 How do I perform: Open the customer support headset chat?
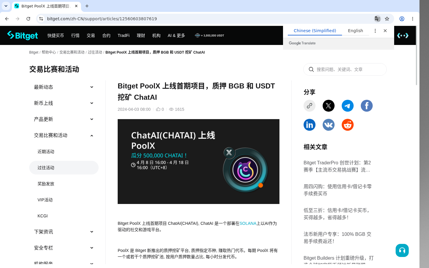402,250
